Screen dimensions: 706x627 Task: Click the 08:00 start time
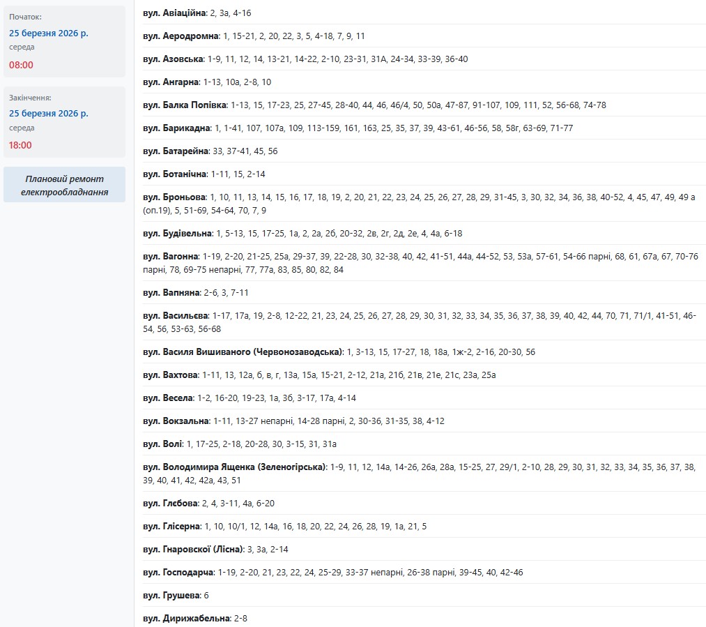pyautogui.click(x=21, y=65)
